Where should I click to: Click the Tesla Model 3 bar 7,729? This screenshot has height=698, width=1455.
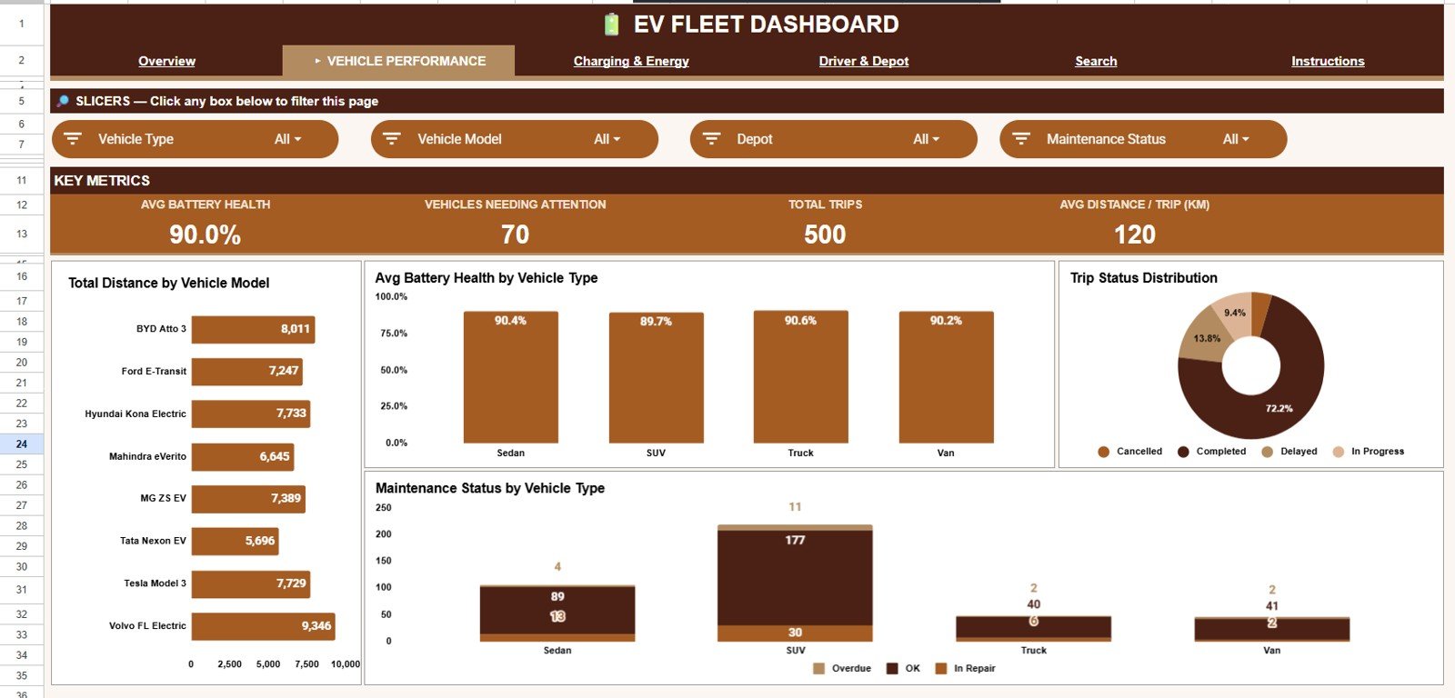tap(251, 583)
